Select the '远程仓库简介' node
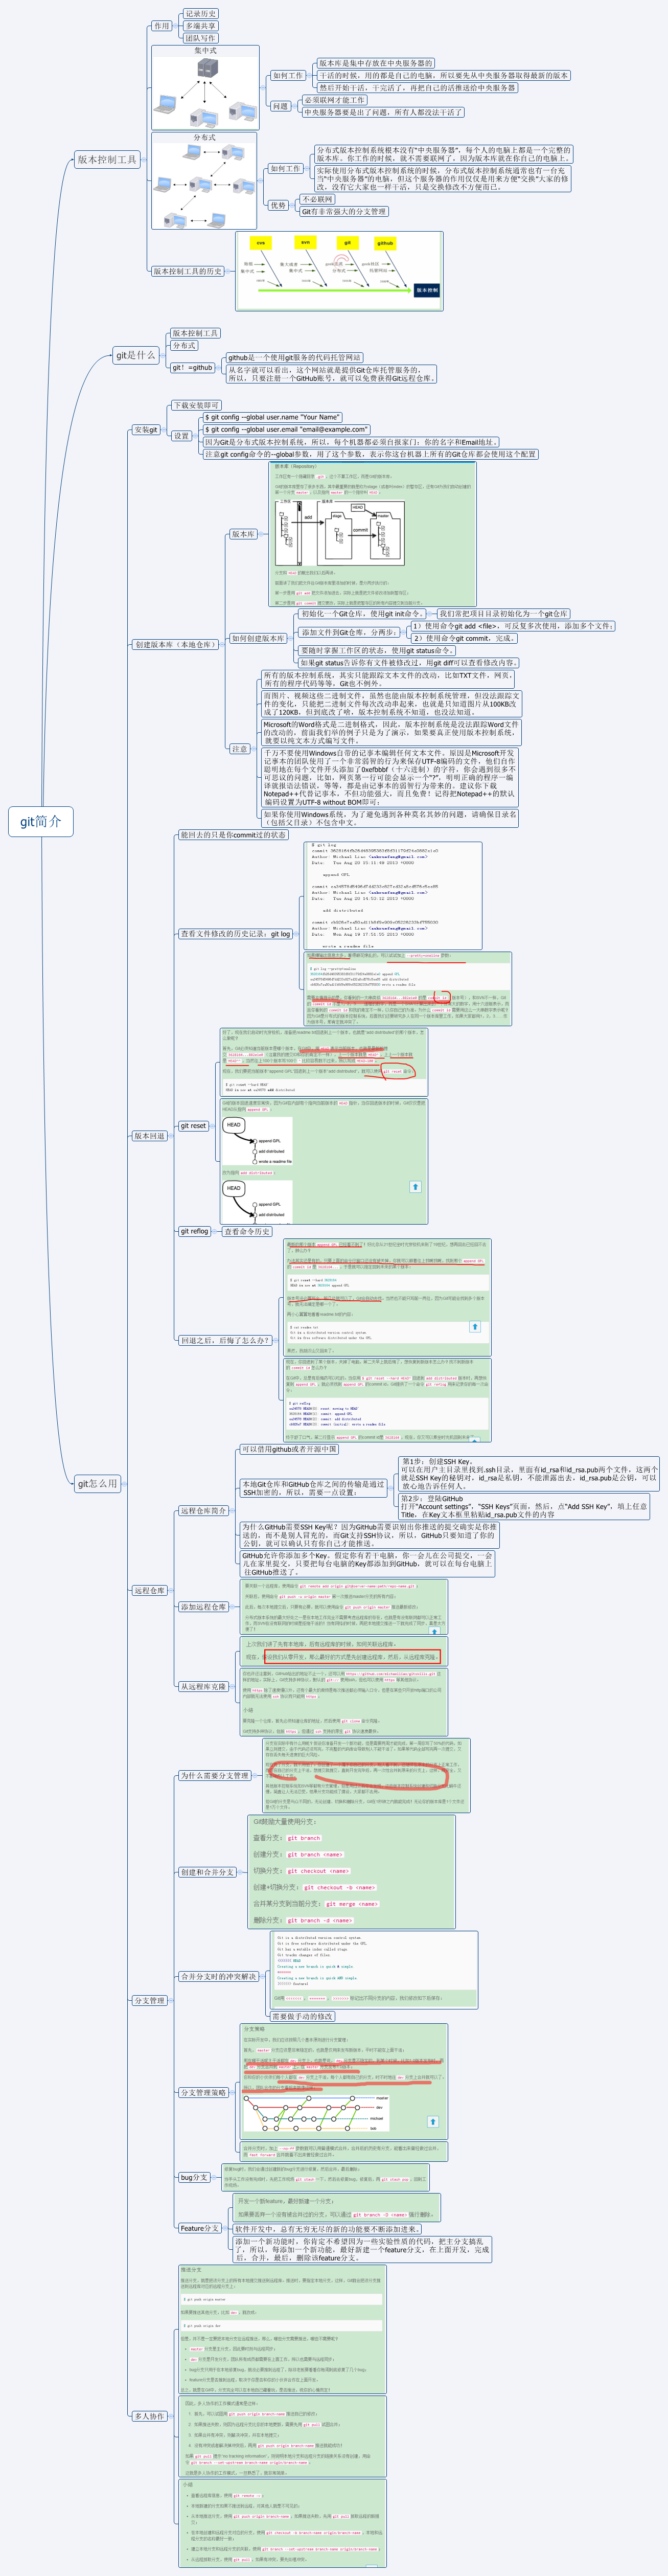668x2576 pixels. pyautogui.click(x=203, y=1511)
